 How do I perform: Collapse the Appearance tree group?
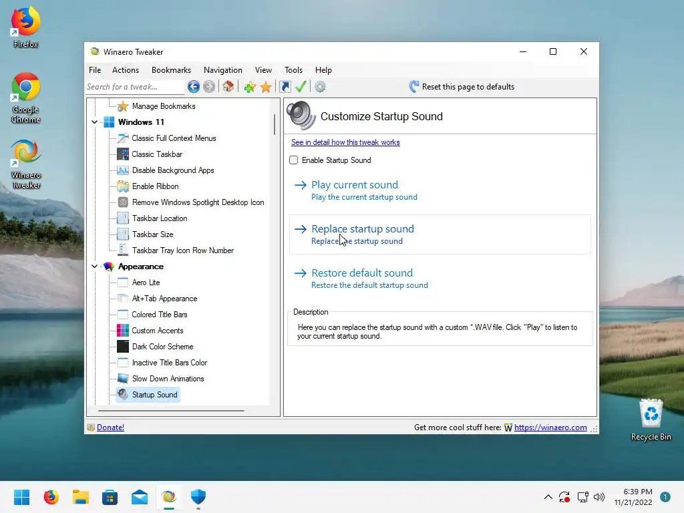pos(95,267)
